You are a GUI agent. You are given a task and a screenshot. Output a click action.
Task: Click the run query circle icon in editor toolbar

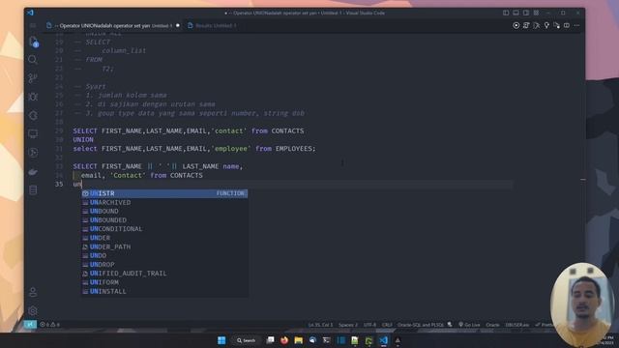pos(516,26)
